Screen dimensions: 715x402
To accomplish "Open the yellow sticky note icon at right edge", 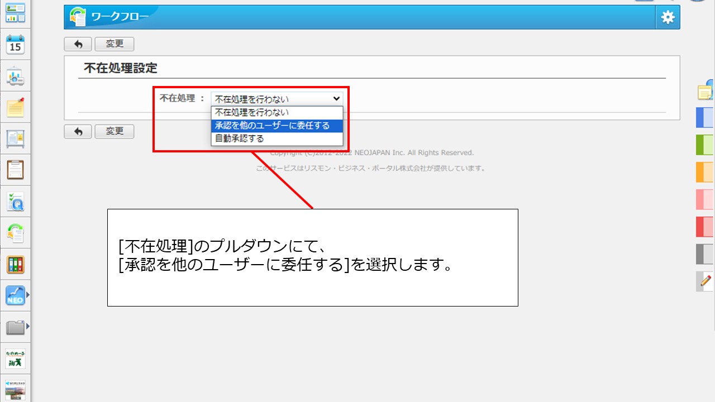I will 706,90.
